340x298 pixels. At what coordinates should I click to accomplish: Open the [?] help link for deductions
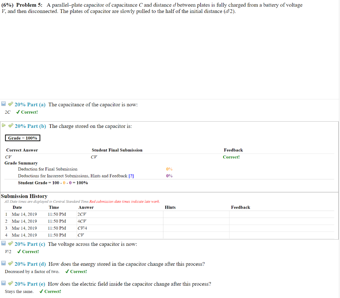pyautogui.click(x=131, y=176)
